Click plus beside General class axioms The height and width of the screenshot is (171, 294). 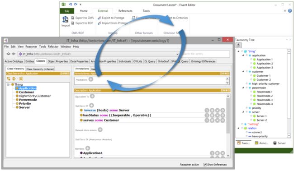tap(100, 129)
